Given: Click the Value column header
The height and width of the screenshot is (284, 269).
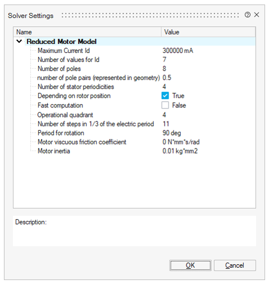Looking at the screenshot, I should (x=208, y=32).
